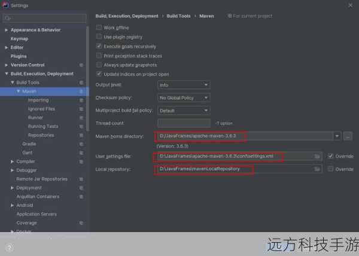The height and width of the screenshot is (256, 359).
Task: Expand the Editor section
Action: [x=7, y=48]
